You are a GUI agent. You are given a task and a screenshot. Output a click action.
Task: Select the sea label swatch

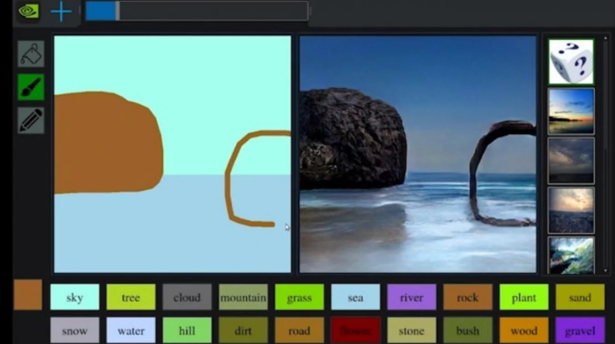356,297
